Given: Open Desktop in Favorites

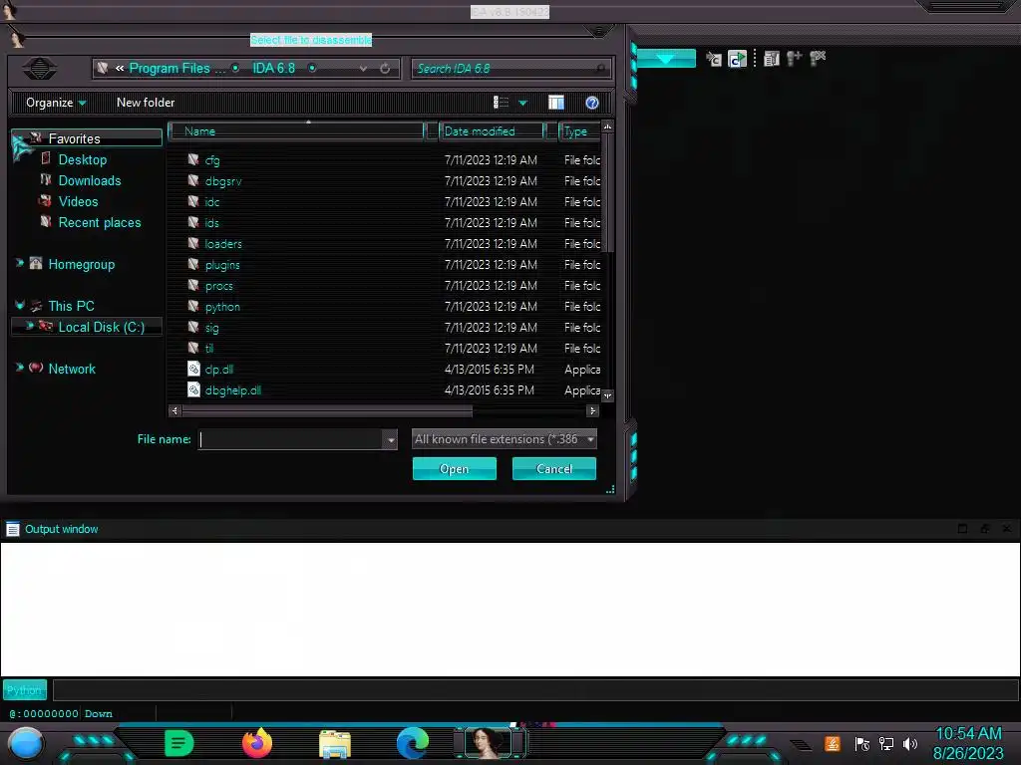Looking at the screenshot, I should pos(82,159).
